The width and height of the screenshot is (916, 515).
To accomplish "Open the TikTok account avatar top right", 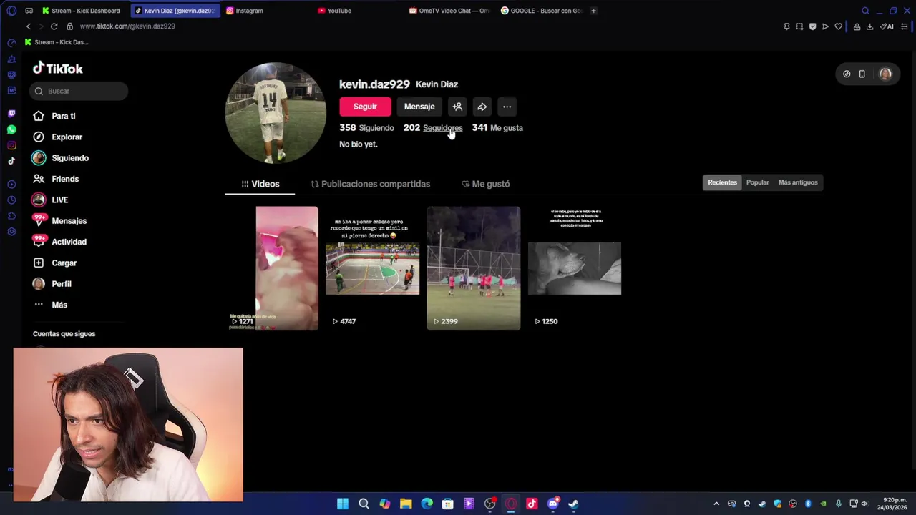I will click(885, 74).
